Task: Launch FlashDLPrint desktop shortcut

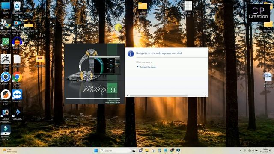Action: tap(17, 114)
